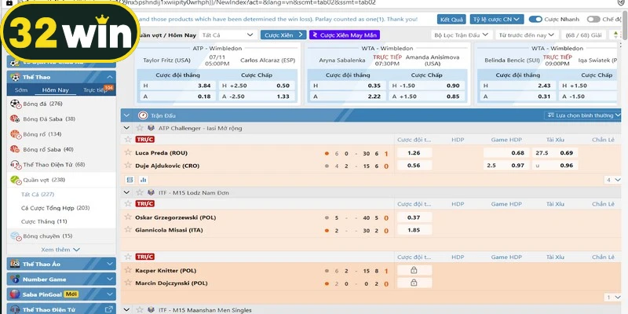Viewport: 628px width, 314px height.
Task: Click the Trận Đấu clock icon
Action: click(x=143, y=115)
